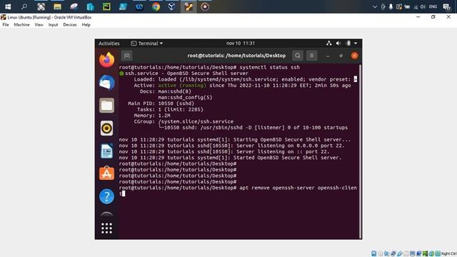Open the Help icon in the dock
Viewport: 457px width, 257px height.
coord(106,196)
